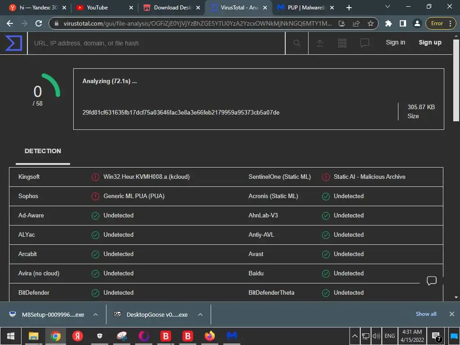Open Yandex browser from taskbar
Image resolution: width=460 pixels, height=345 pixels.
pos(77,336)
